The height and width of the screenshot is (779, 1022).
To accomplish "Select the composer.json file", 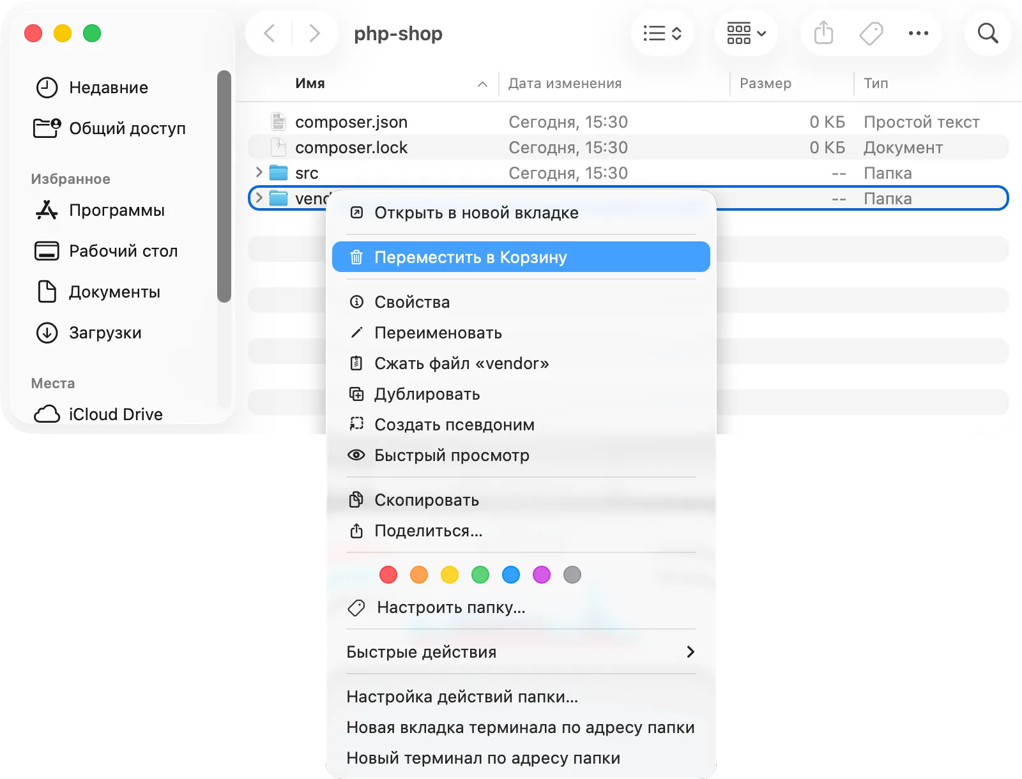I will [629, 122].
